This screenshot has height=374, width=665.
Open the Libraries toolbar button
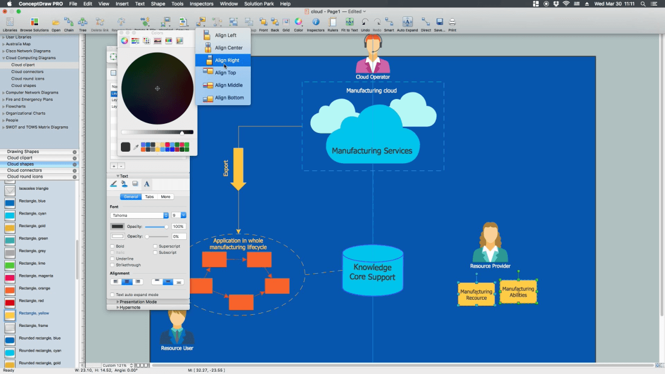click(x=10, y=23)
